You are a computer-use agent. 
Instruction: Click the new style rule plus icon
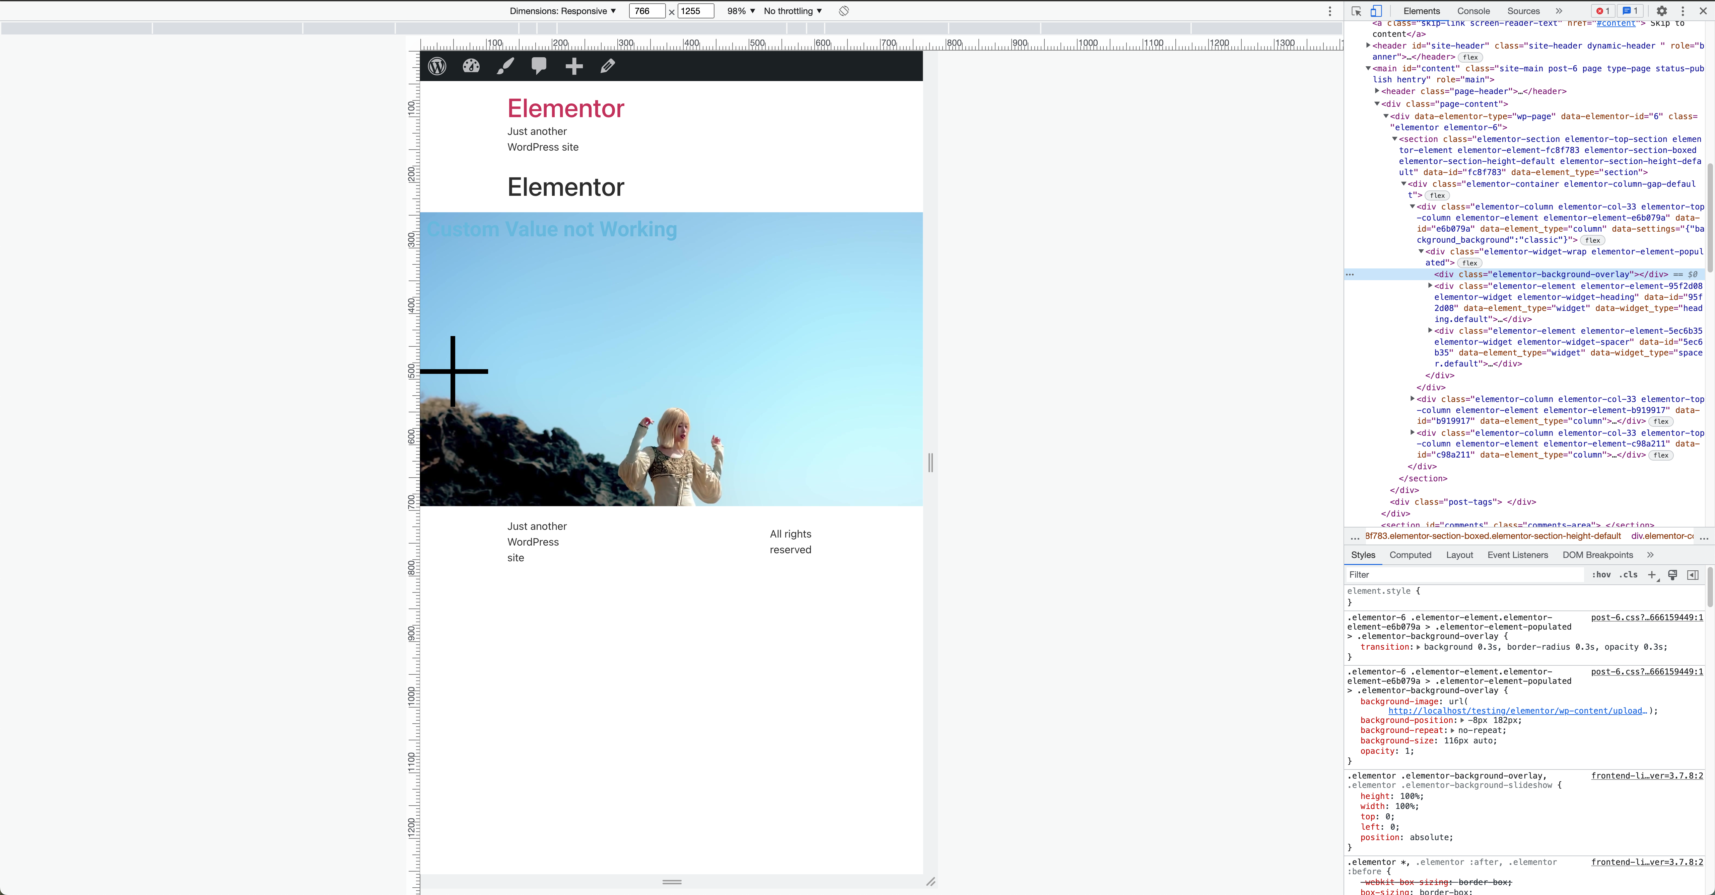tap(1652, 575)
